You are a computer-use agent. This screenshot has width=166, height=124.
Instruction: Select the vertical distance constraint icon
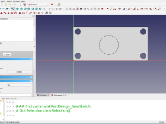pyautogui.click(x=27, y=13)
